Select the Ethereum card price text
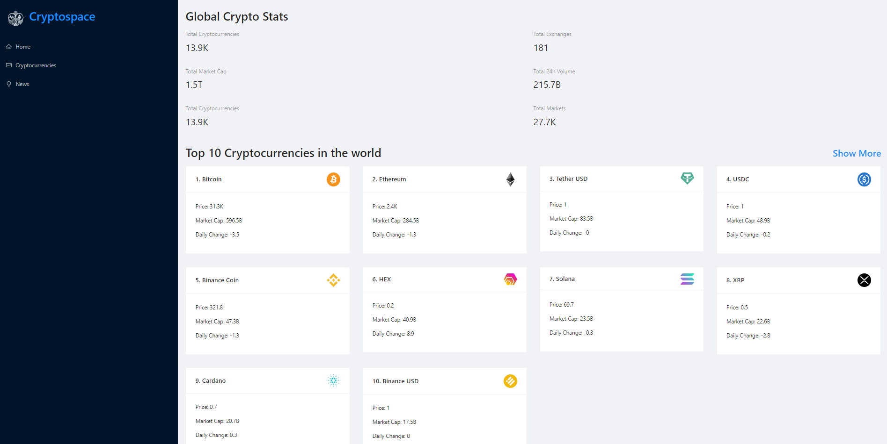Viewport: 887px width, 444px height. click(385, 207)
